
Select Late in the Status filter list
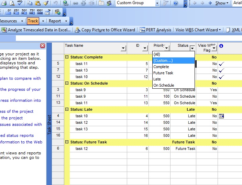(157, 79)
